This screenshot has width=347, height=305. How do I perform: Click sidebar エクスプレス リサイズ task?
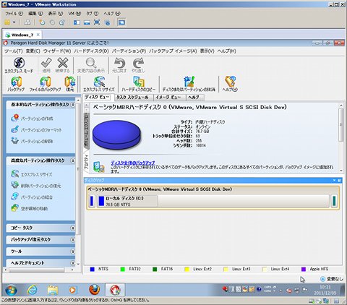36,174
